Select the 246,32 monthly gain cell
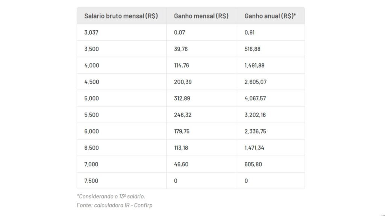The height and width of the screenshot is (216, 385). pyautogui.click(x=183, y=115)
